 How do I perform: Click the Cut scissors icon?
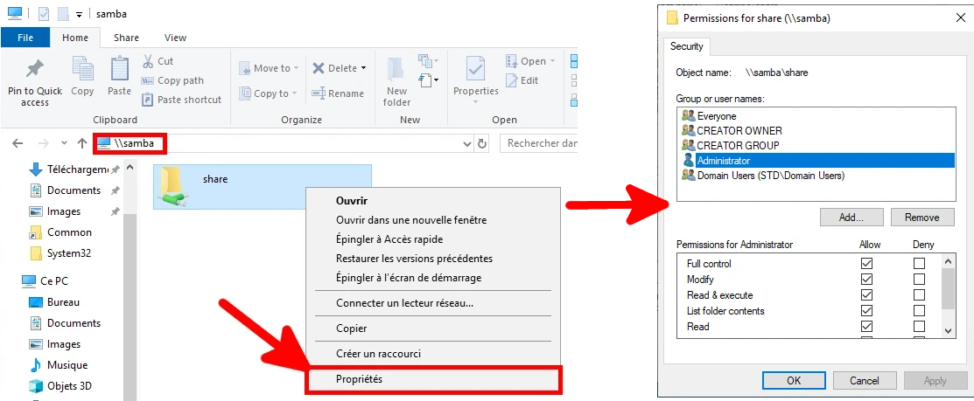(148, 61)
